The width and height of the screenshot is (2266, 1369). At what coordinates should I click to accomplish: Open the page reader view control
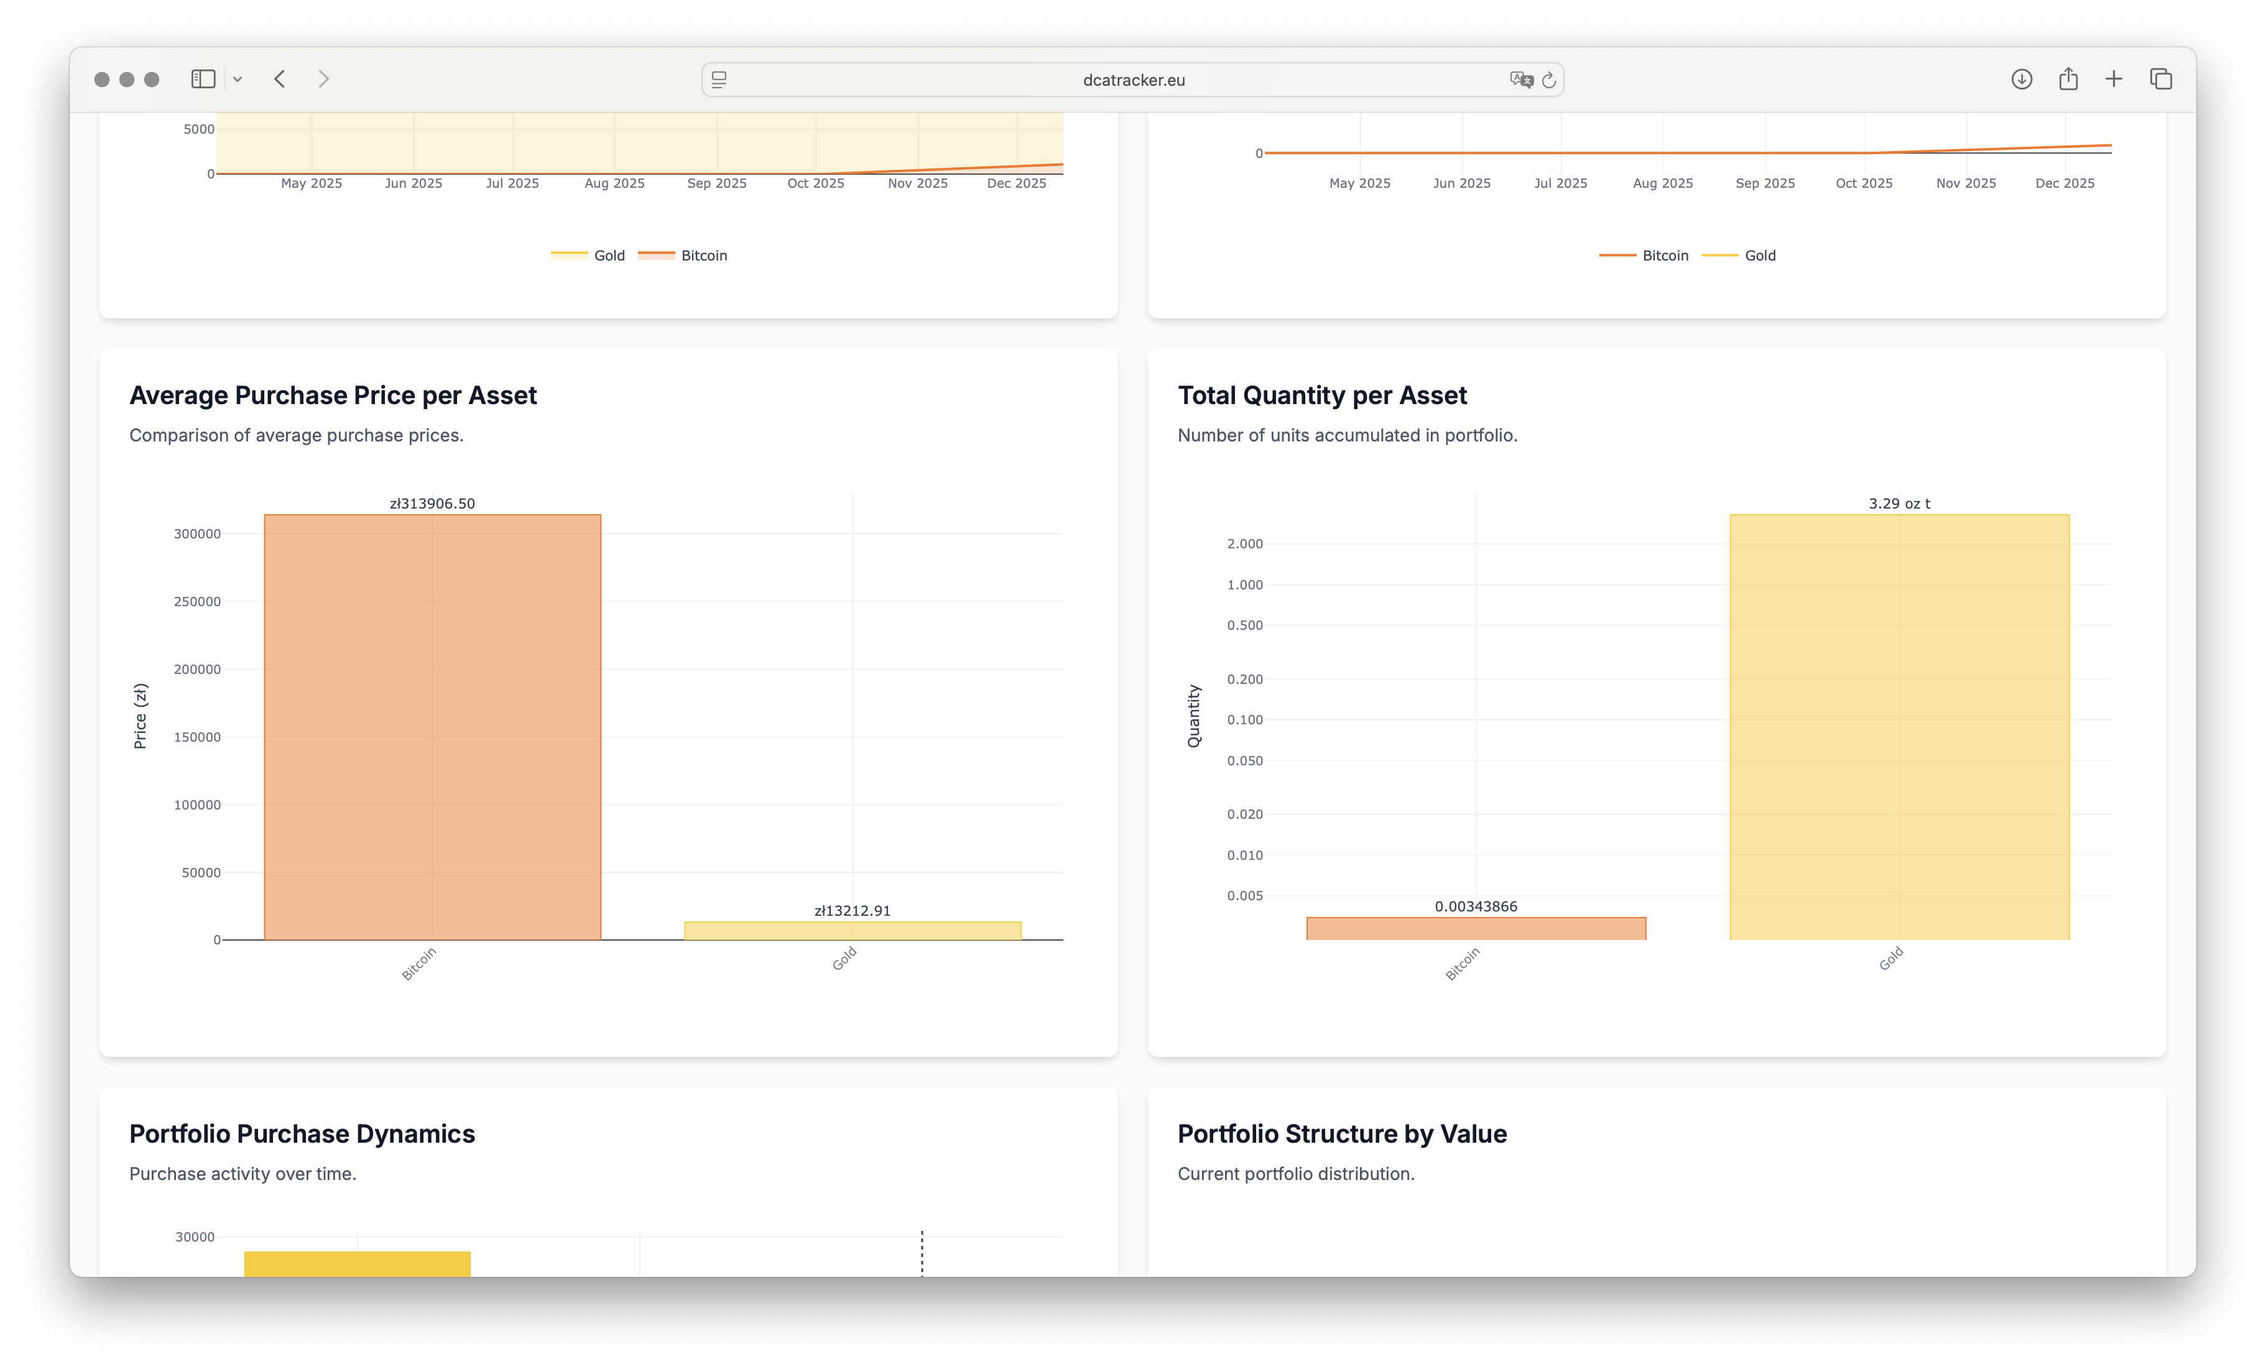718,79
